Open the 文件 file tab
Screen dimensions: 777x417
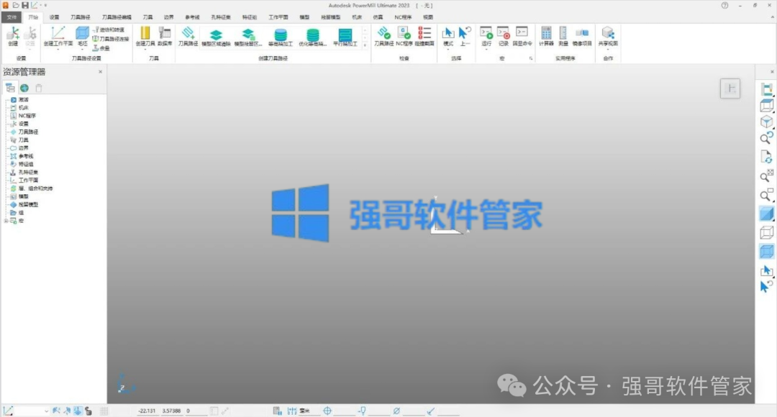tap(12, 17)
